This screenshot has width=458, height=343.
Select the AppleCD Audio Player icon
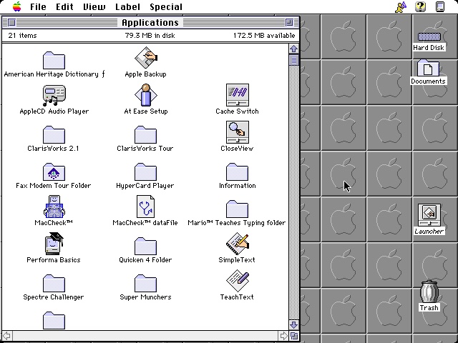54,95
